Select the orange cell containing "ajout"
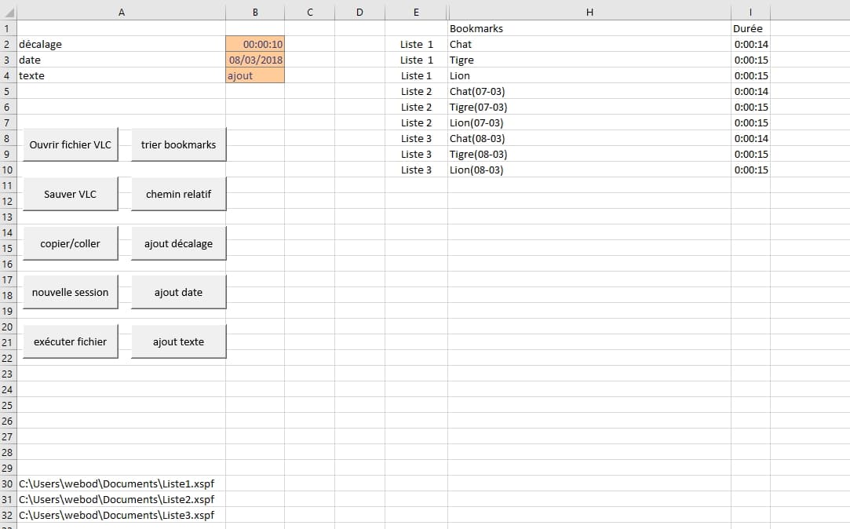 coord(255,76)
